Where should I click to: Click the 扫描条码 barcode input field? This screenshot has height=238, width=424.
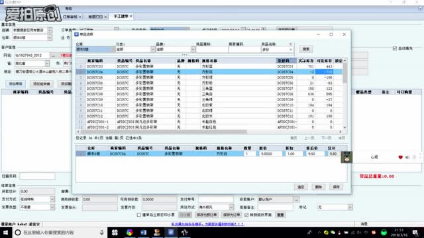click(37, 177)
